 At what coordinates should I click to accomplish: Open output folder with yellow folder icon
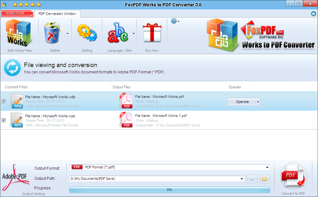[265, 179]
